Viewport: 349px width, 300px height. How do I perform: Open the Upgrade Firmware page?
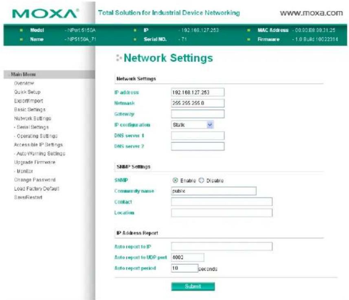click(x=35, y=162)
